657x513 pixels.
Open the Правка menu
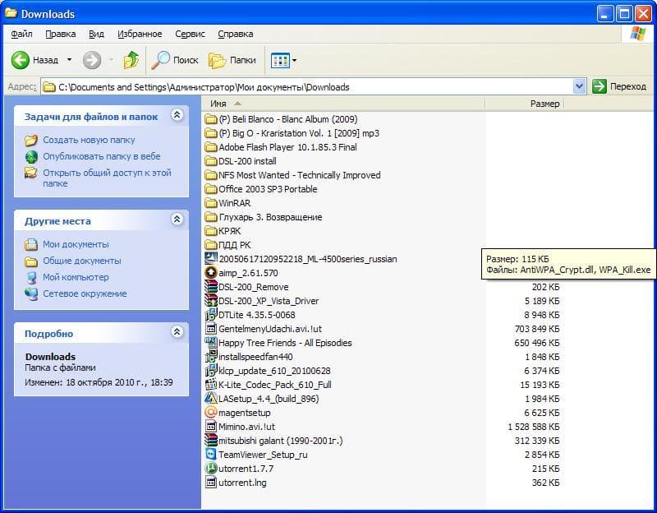[x=60, y=34]
